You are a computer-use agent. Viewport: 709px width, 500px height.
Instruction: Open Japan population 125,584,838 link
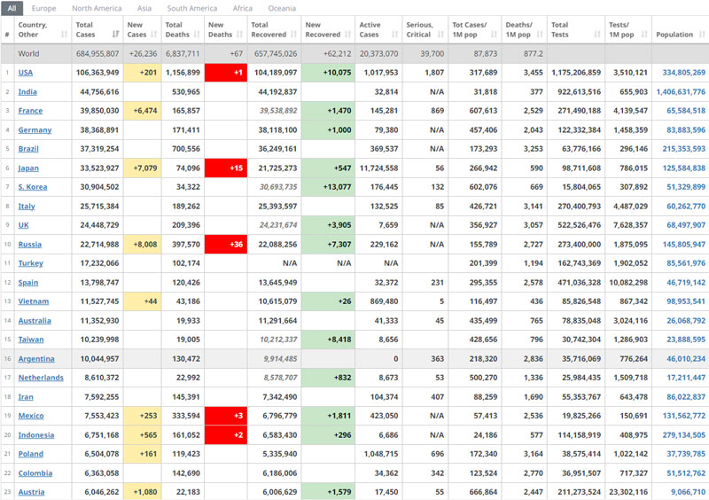pos(683,168)
